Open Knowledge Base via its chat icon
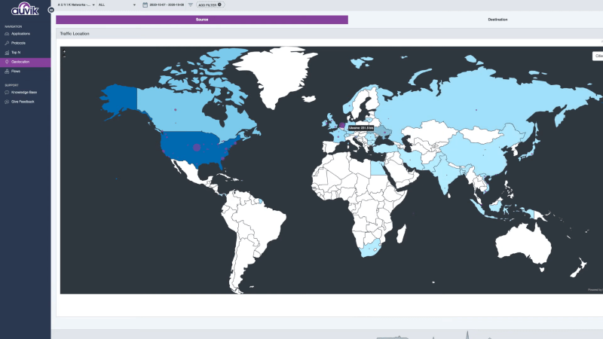This screenshot has width=603, height=339. (x=7, y=92)
